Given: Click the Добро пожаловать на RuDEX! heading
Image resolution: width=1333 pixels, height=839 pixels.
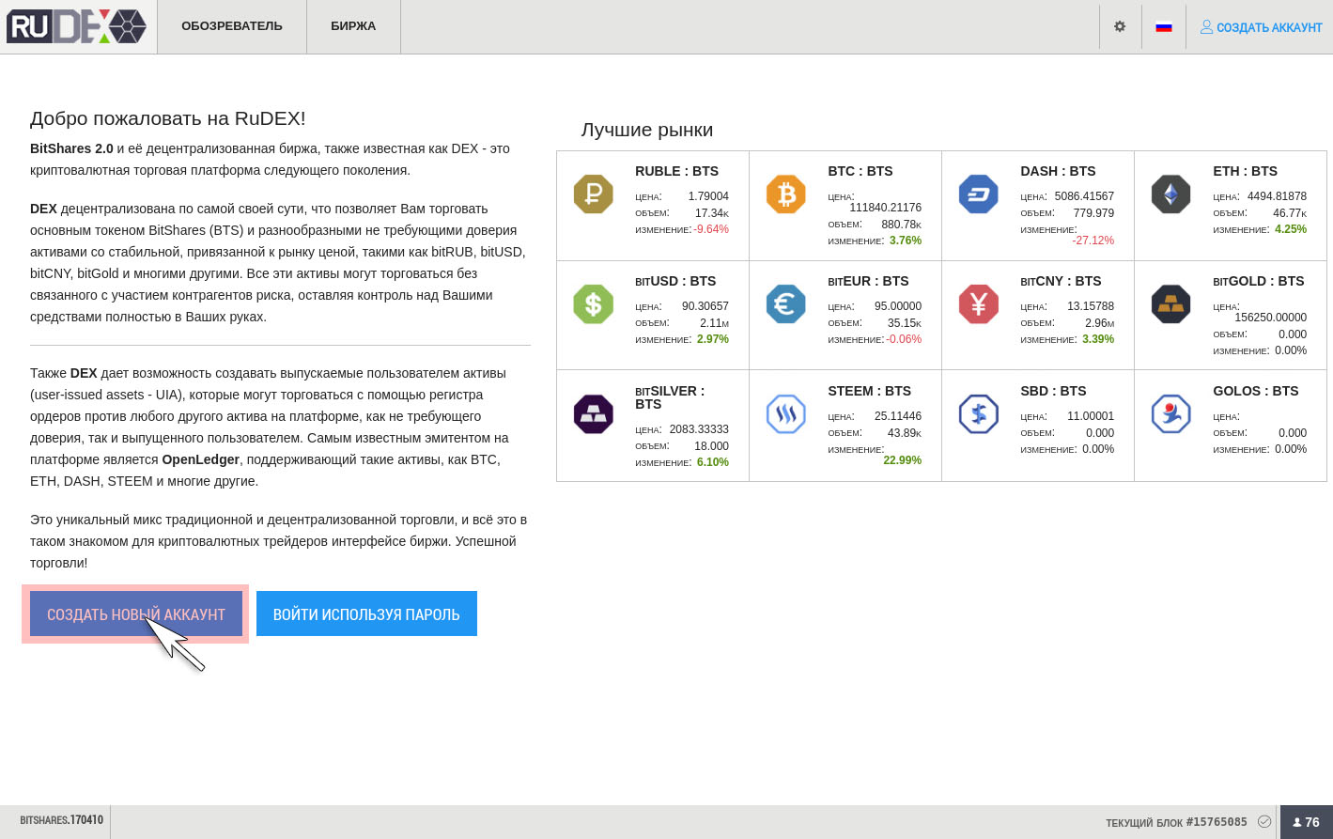Looking at the screenshot, I should (168, 118).
